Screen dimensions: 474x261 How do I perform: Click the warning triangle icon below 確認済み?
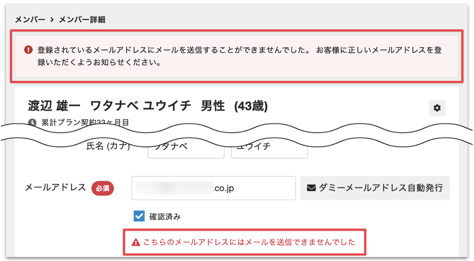(136, 243)
